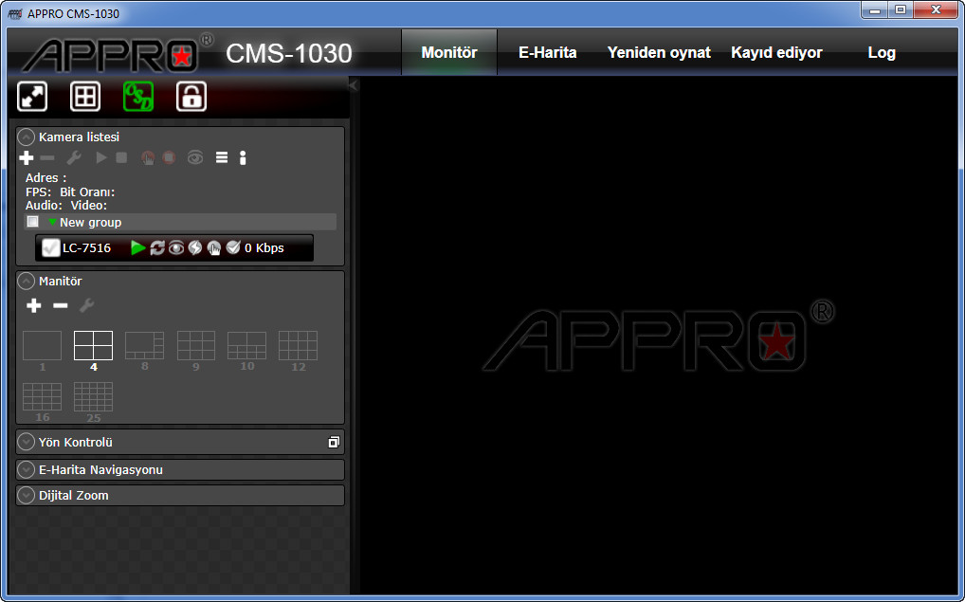This screenshot has height=602, width=965.
Task: Click the info icon in Kamera listesi toolbar
Action: pos(243,158)
